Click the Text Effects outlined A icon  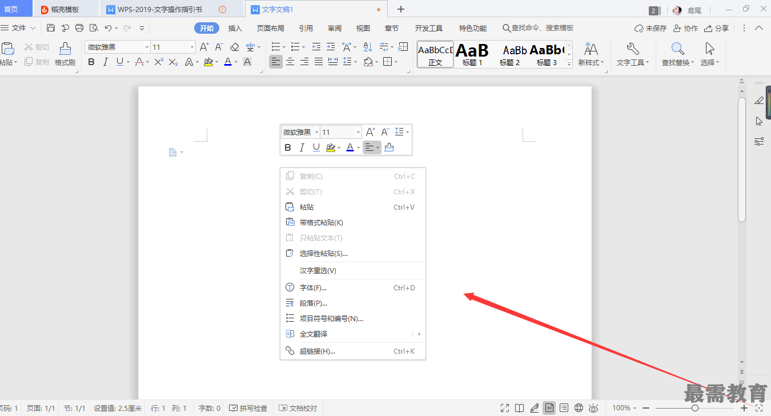pyautogui.click(x=190, y=62)
